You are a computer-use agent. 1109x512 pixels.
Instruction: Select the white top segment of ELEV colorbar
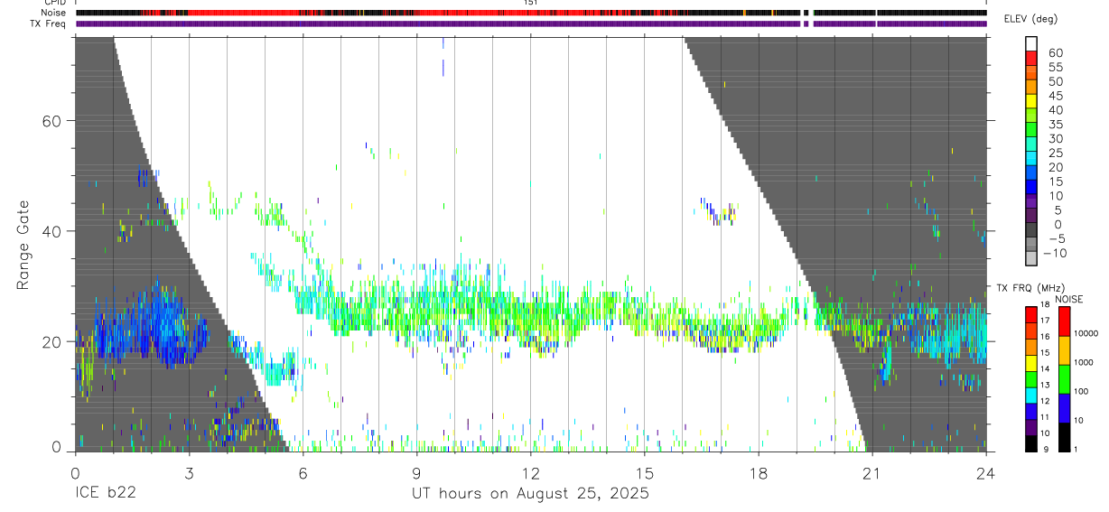pos(1030,44)
